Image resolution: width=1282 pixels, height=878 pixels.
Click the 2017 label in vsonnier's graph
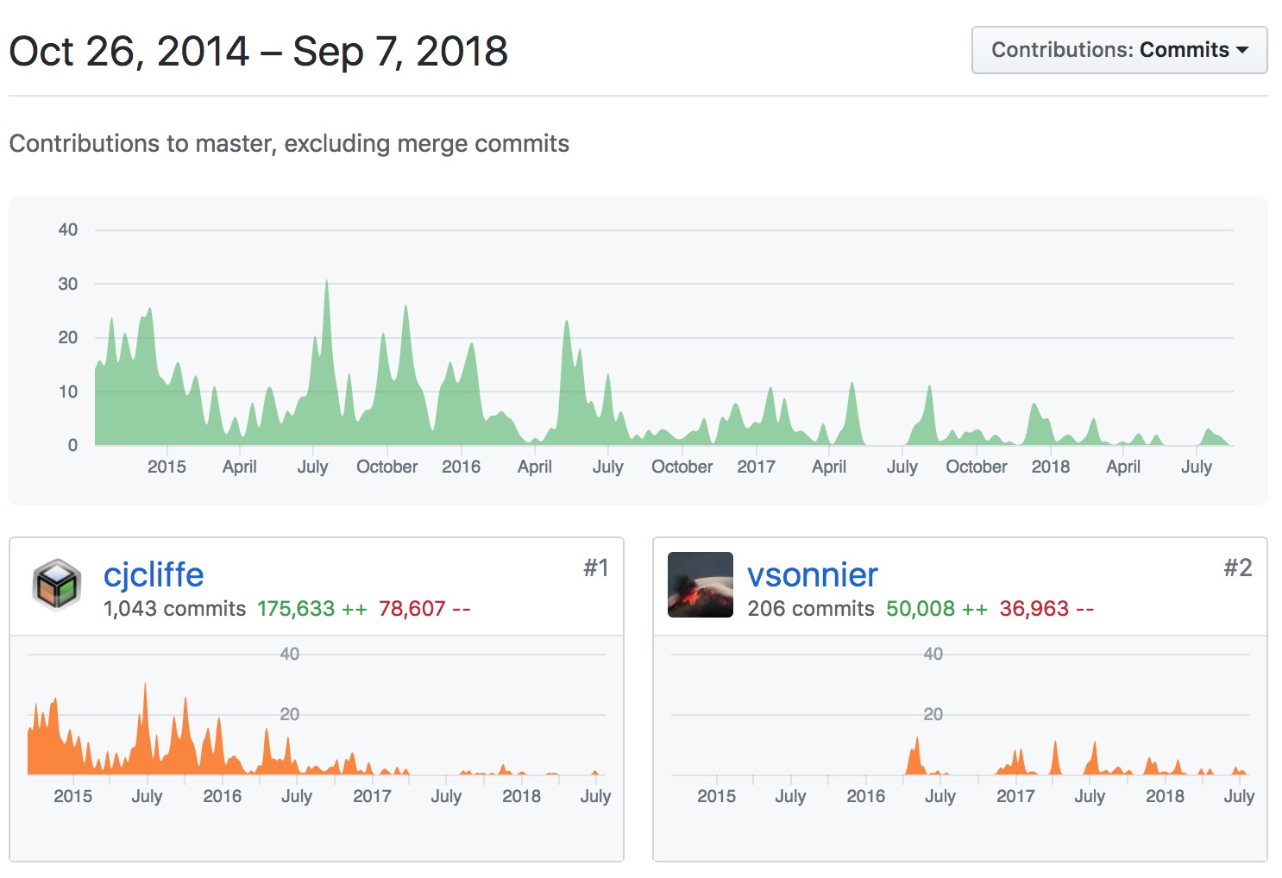tap(1015, 796)
